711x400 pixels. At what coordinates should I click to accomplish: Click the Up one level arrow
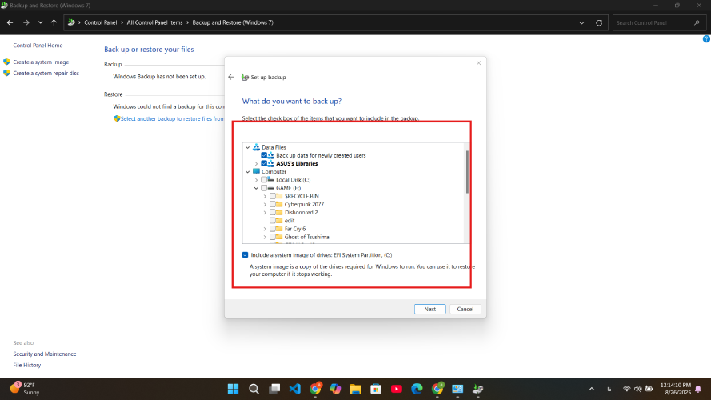53,22
